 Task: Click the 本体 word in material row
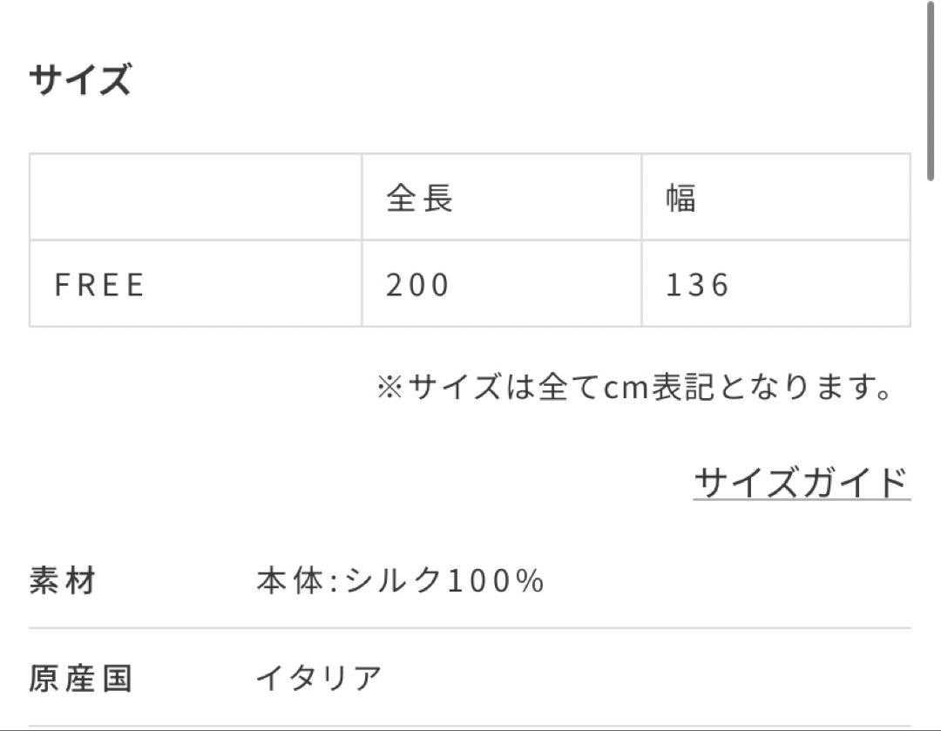290,580
